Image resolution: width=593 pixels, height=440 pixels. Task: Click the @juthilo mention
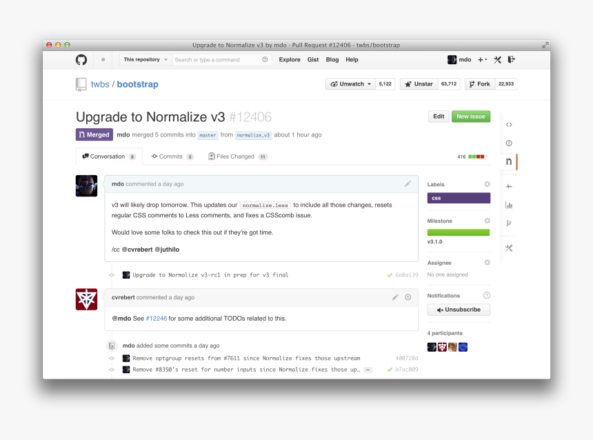tap(167, 250)
